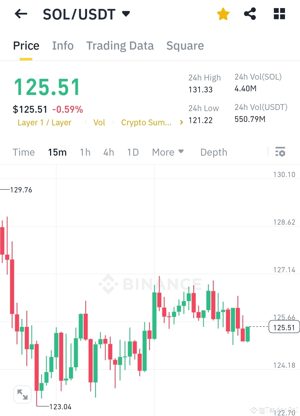Open the Layer 1 / Layer category link
Image resolution: width=300 pixels, height=416 pixels.
tap(44, 122)
